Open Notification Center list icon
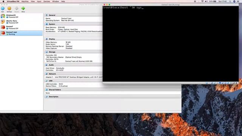Viewport: 242px width, 136px height. [238, 2]
